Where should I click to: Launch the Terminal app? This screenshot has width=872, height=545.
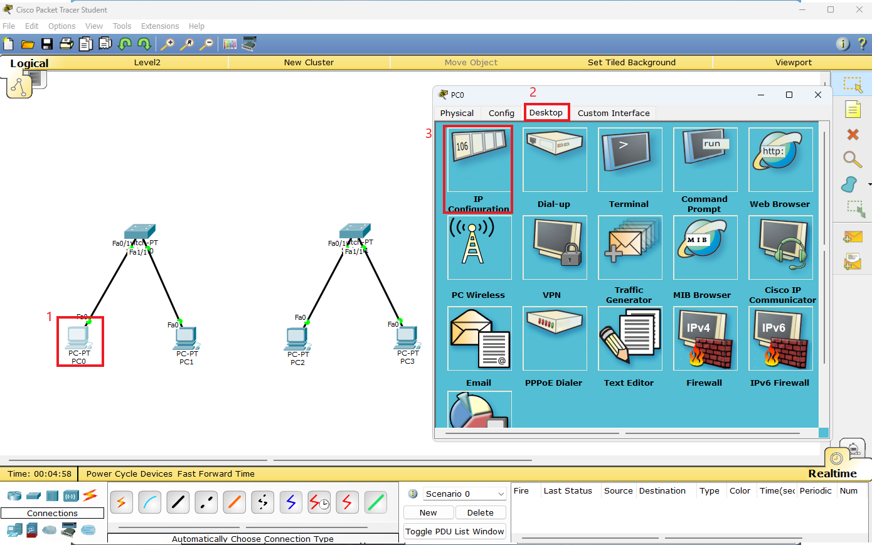[x=630, y=160]
